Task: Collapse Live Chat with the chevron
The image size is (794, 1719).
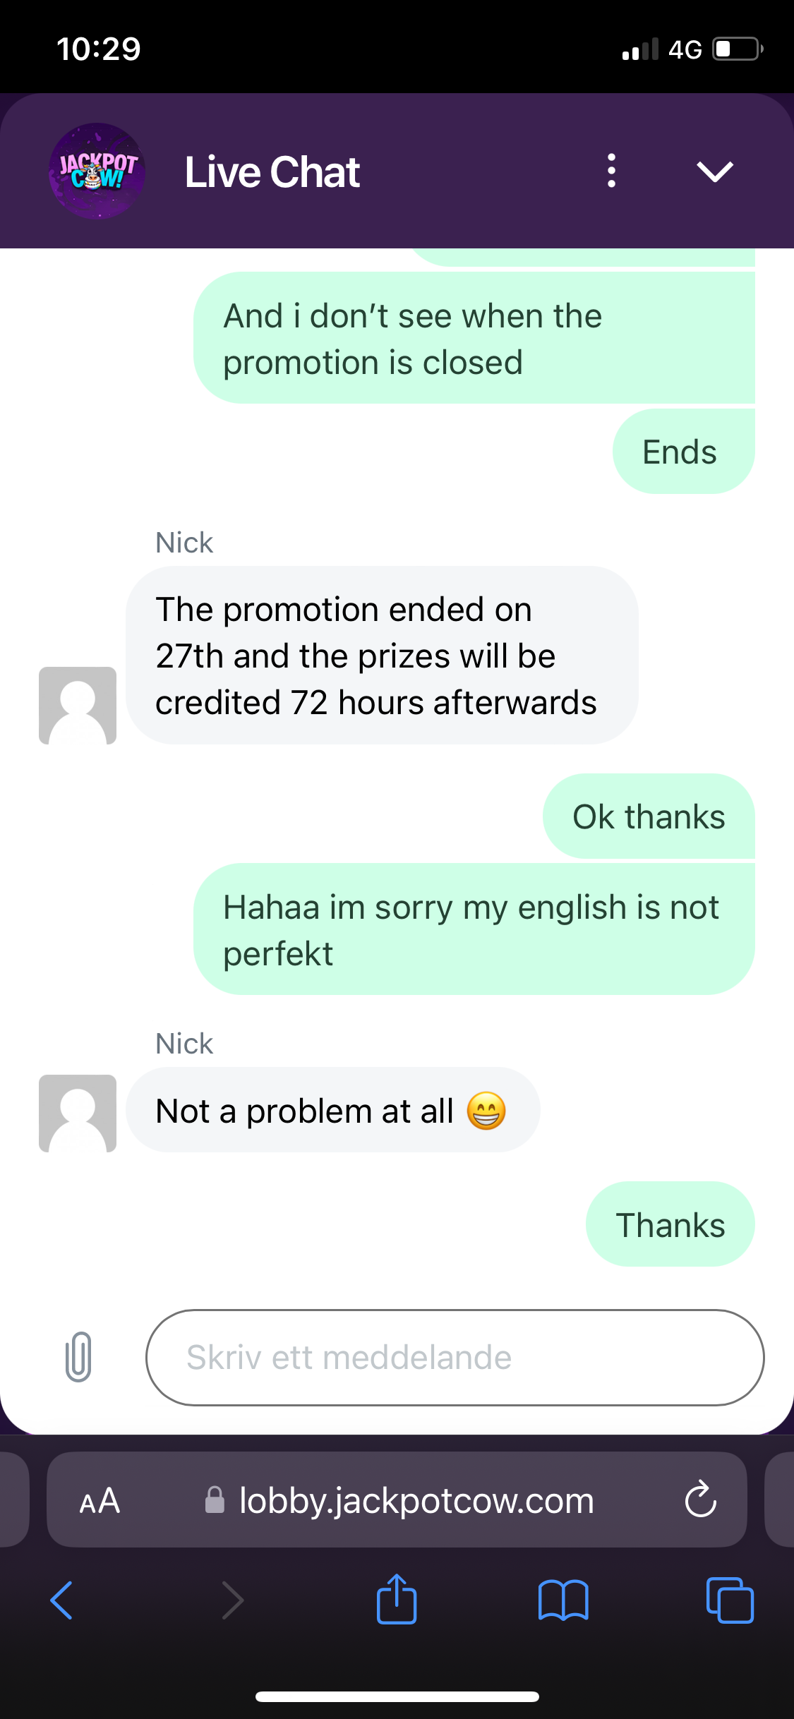Action: pos(714,171)
